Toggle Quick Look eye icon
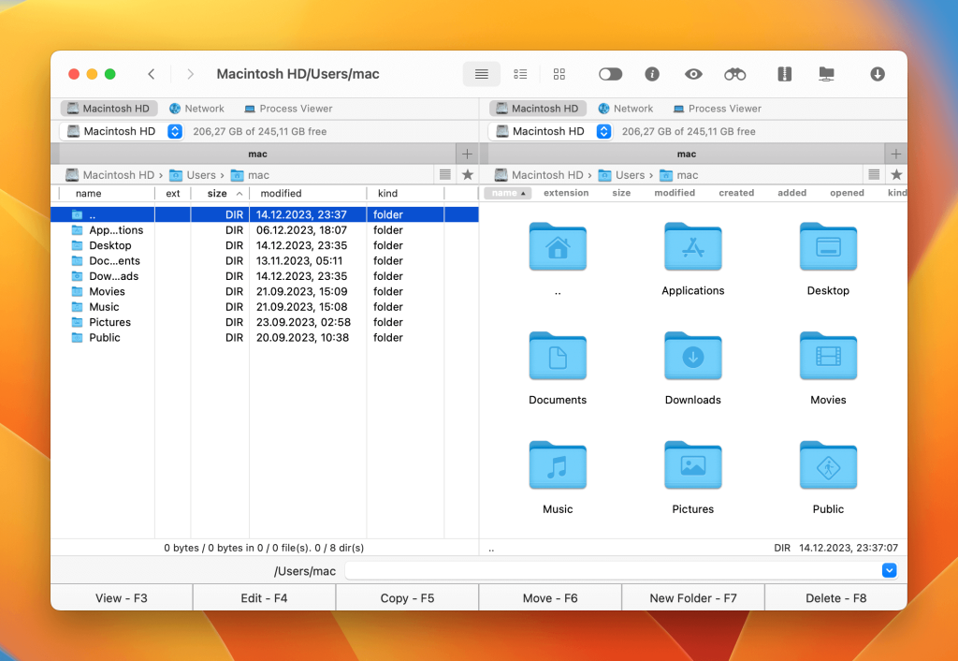The height and width of the screenshot is (661, 958). [692, 74]
